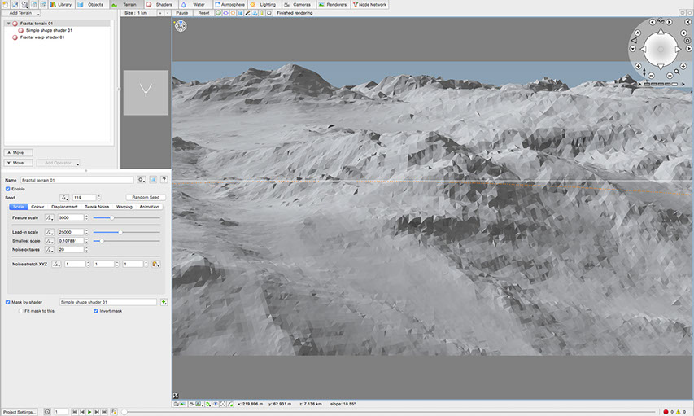Screen dimensions: 694x416
Task: Click the add mask shader plus icon
Action: [164, 302]
